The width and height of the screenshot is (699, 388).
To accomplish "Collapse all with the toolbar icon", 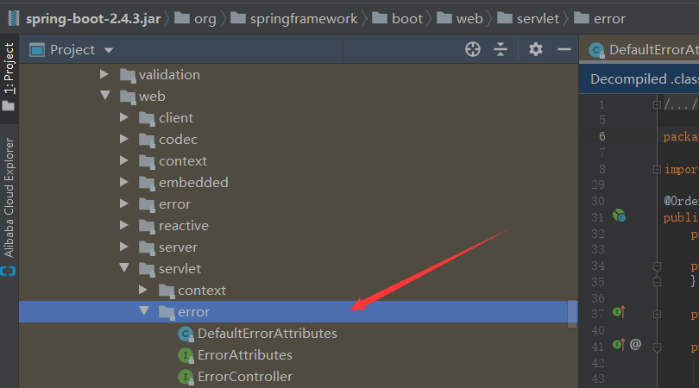I will tap(501, 49).
